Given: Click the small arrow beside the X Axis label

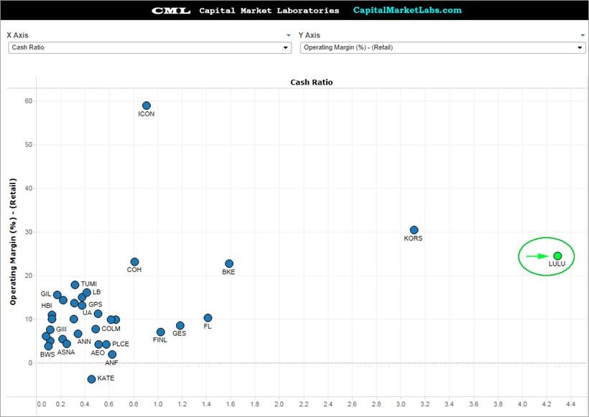Looking at the screenshot, I should (289, 35).
